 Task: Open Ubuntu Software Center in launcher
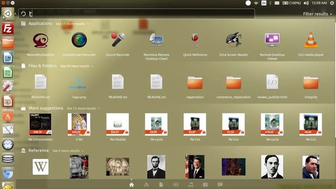pyautogui.click(x=8, y=115)
